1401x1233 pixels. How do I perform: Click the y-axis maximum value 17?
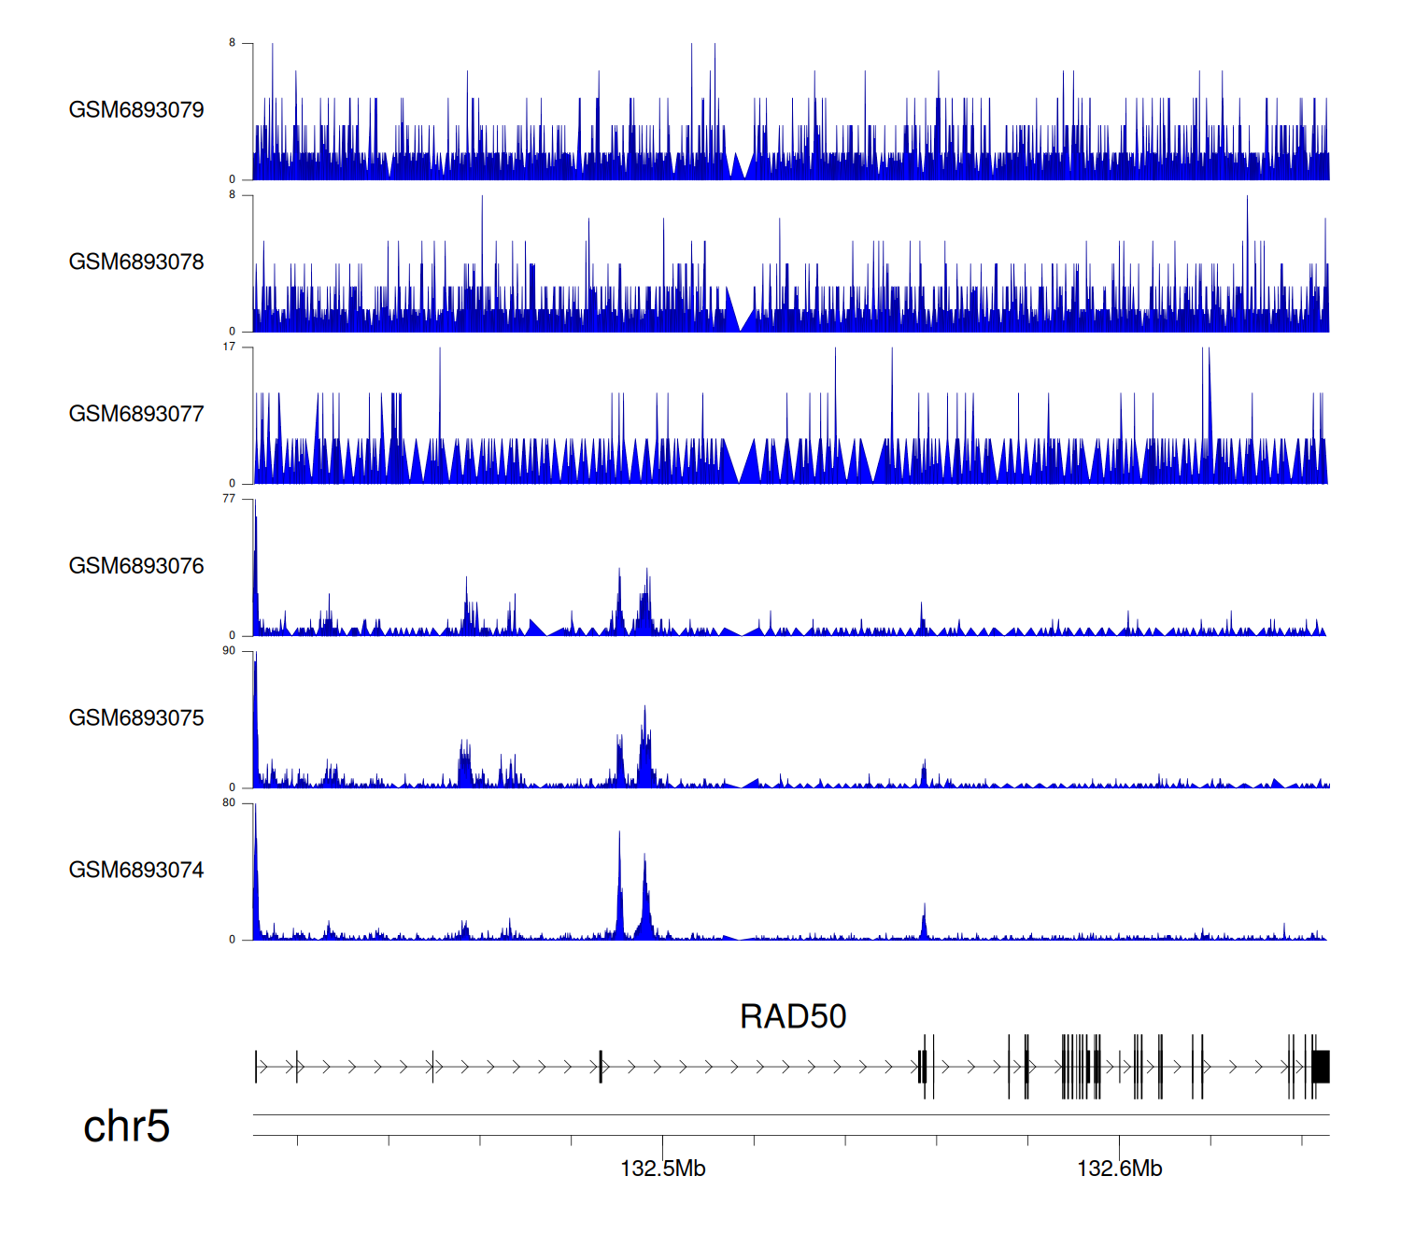pos(229,347)
